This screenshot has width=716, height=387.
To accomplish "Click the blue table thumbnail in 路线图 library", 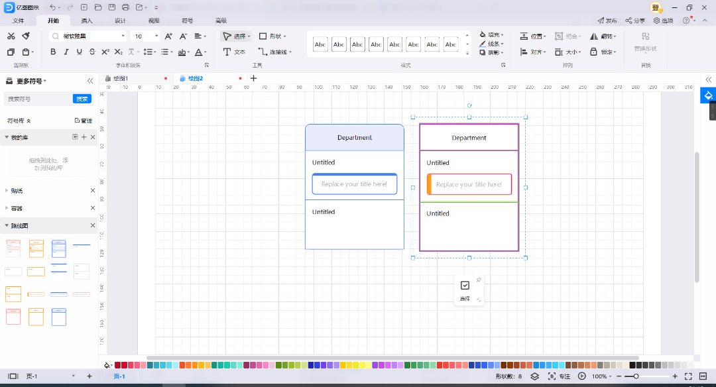I will 59,249.
